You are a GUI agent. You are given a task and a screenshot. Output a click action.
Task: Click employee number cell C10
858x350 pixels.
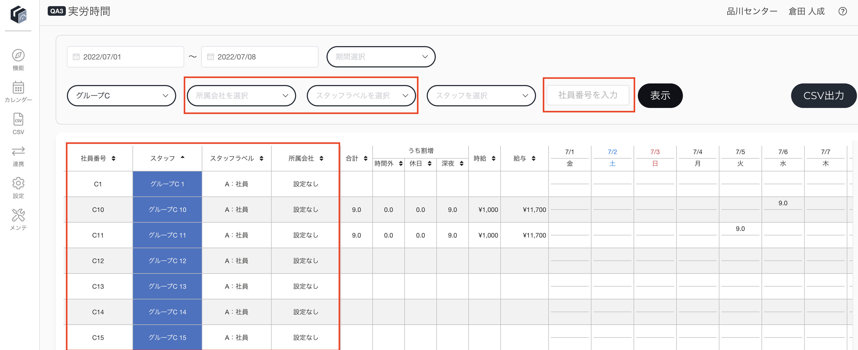[98, 210]
